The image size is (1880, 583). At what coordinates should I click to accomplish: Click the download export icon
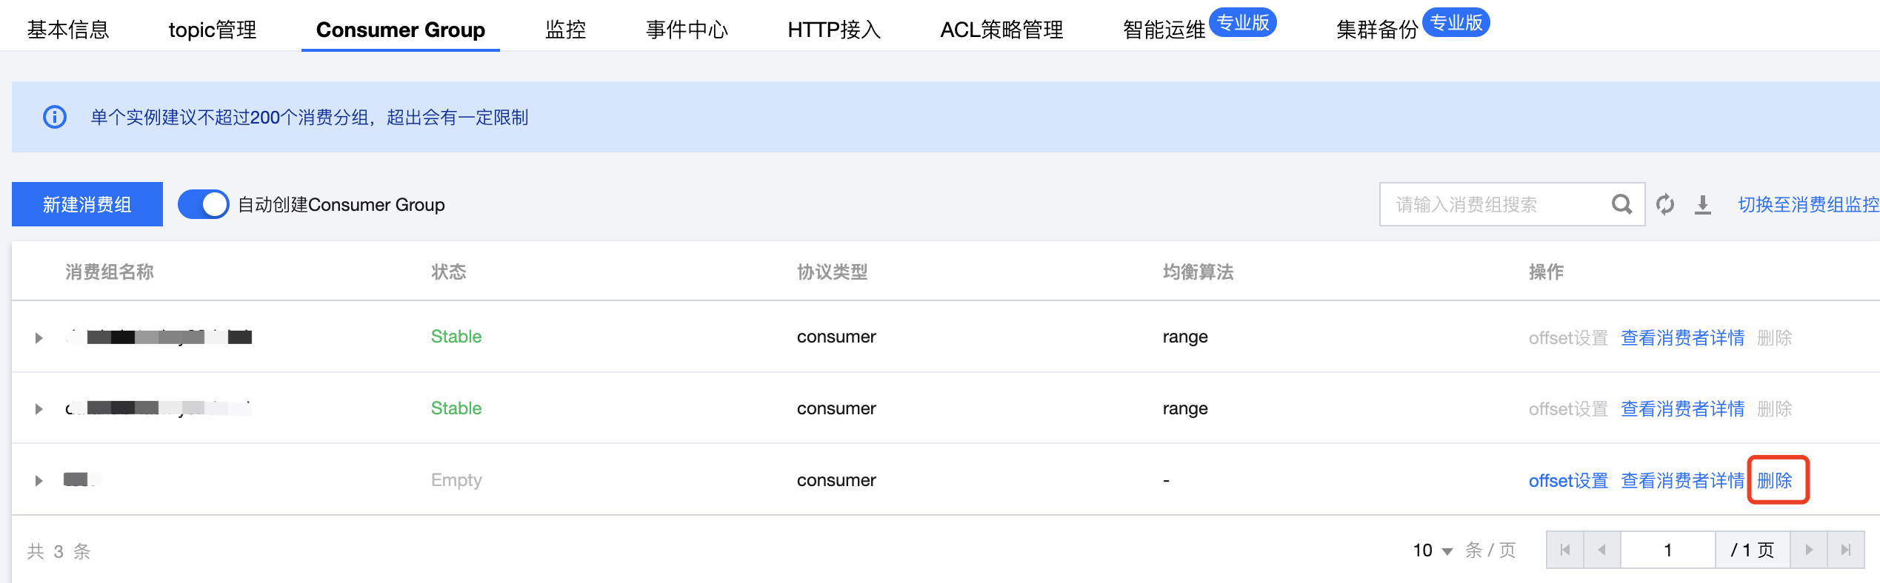pyautogui.click(x=1703, y=204)
